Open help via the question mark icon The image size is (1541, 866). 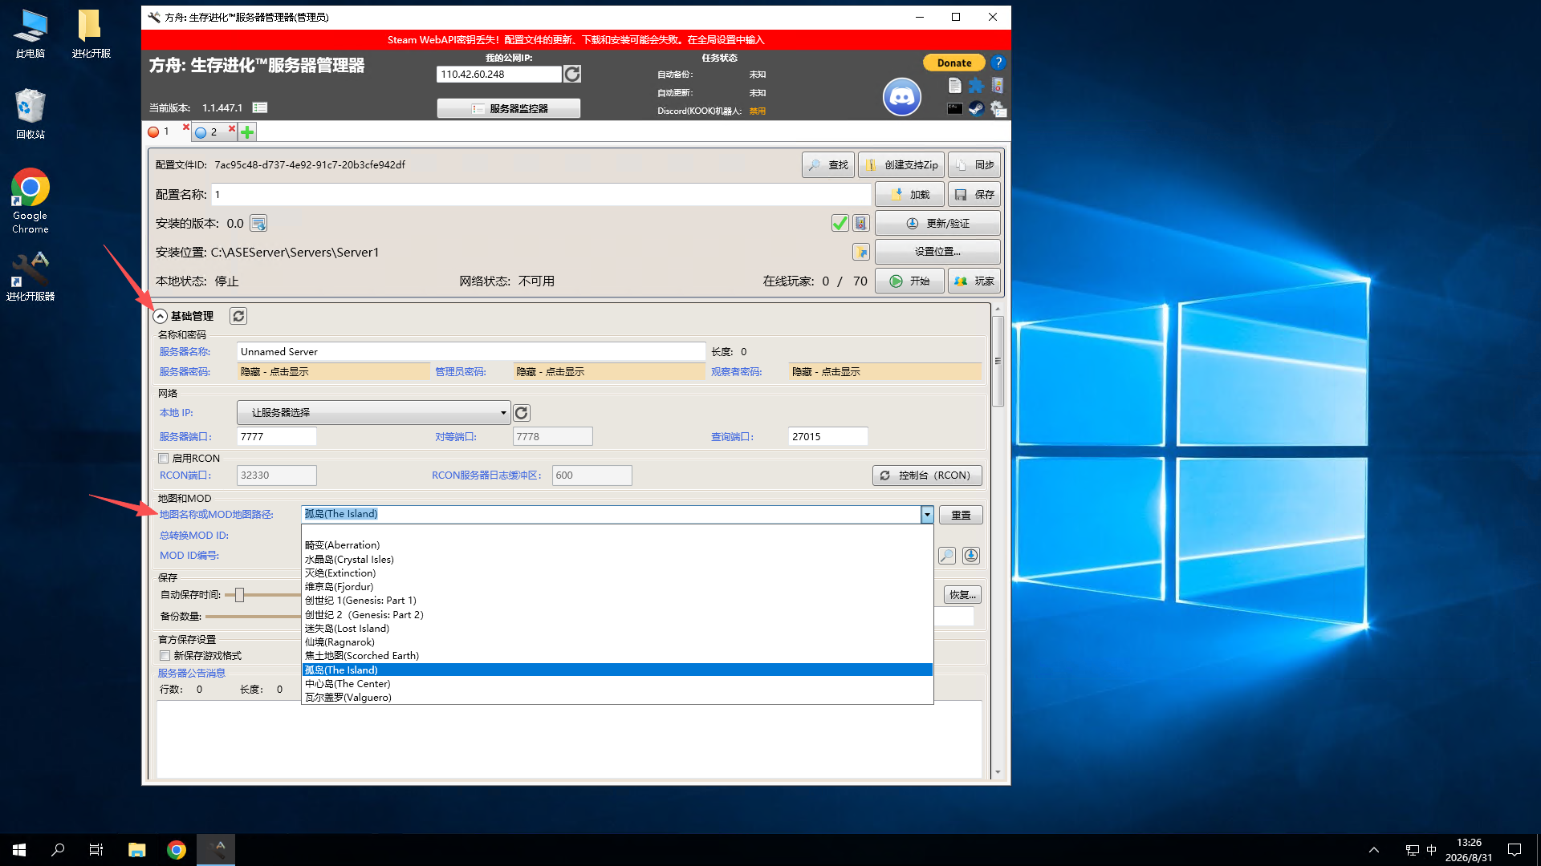(x=998, y=62)
